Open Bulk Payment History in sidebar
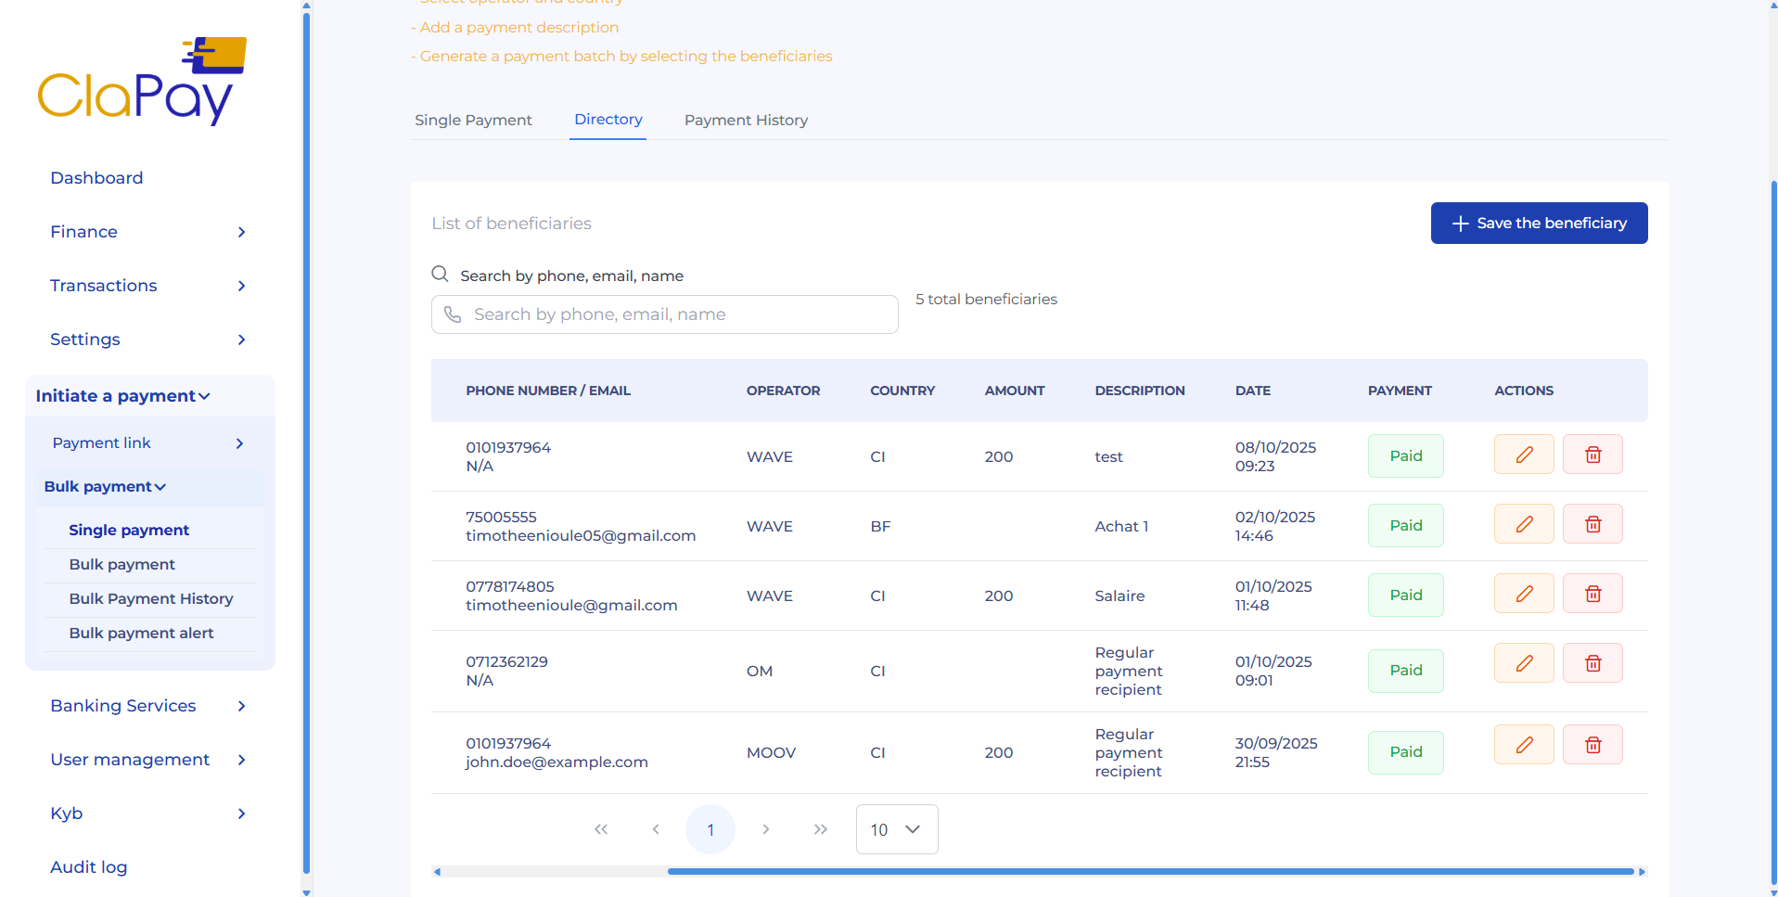 tap(151, 599)
